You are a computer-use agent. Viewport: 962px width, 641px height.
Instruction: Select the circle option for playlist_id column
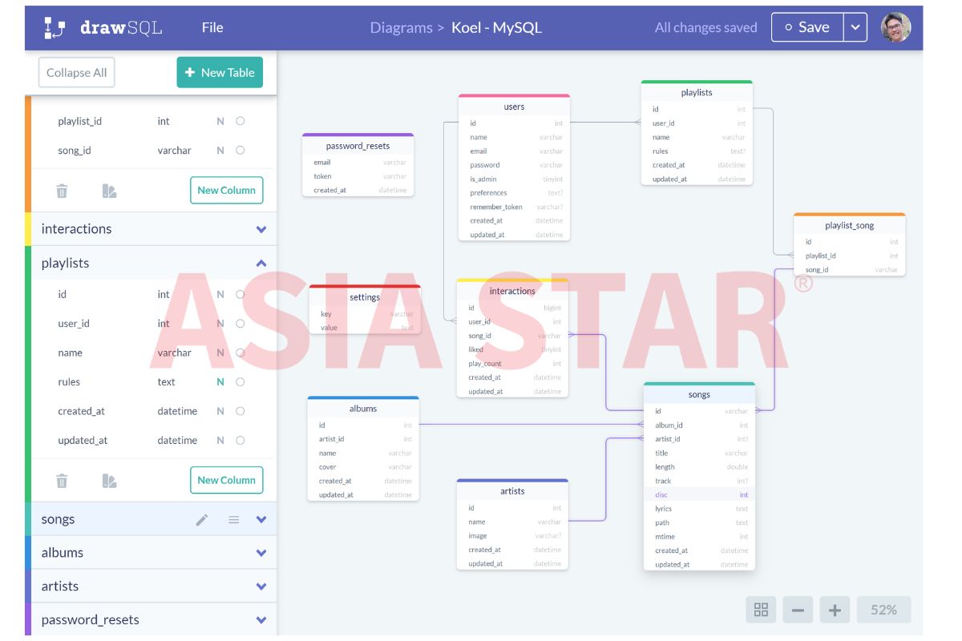pyautogui.click(x=240, y=121)
